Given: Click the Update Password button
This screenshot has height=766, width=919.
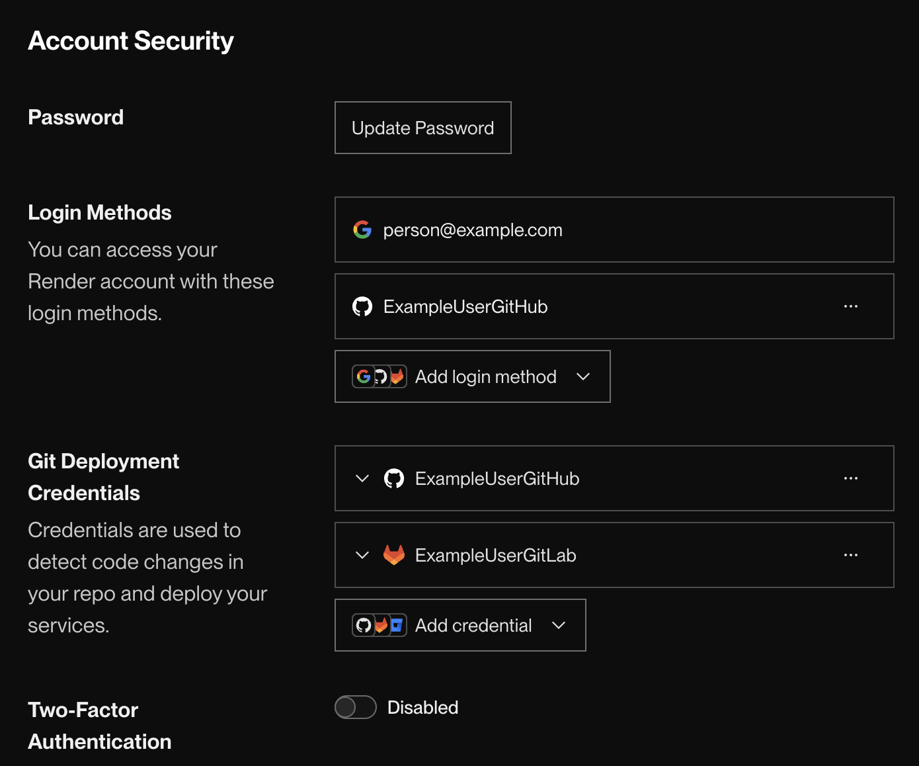Looking at the screenshot, I should click(422, 128).
